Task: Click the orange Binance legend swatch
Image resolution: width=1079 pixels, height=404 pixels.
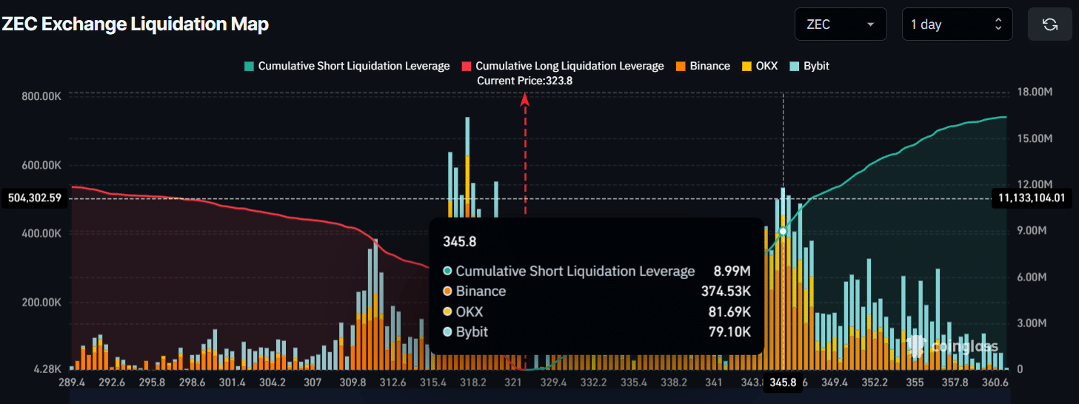Action: point(681,66)
